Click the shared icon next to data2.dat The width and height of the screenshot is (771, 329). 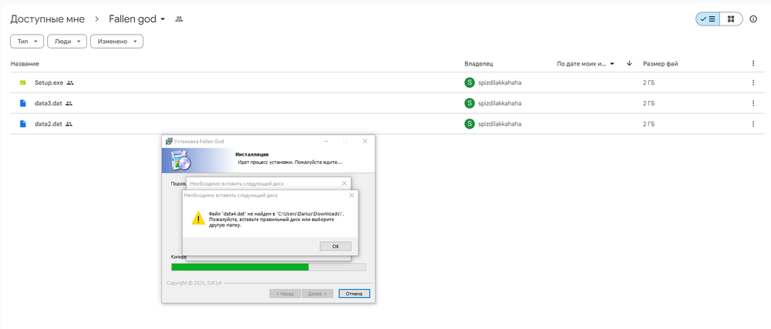click(69, 124)
